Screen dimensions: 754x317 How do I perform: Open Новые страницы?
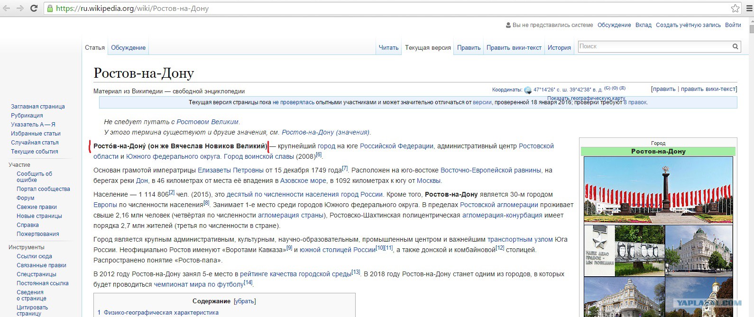point(39,216)
